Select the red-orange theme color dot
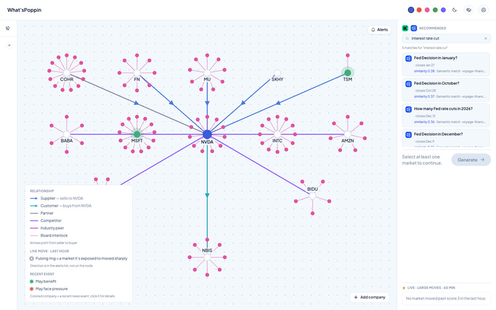496x310 pixels. (419, 10)
